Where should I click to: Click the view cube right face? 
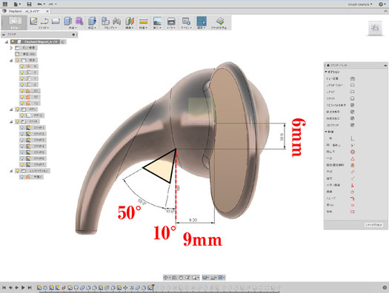pos(375,27)
